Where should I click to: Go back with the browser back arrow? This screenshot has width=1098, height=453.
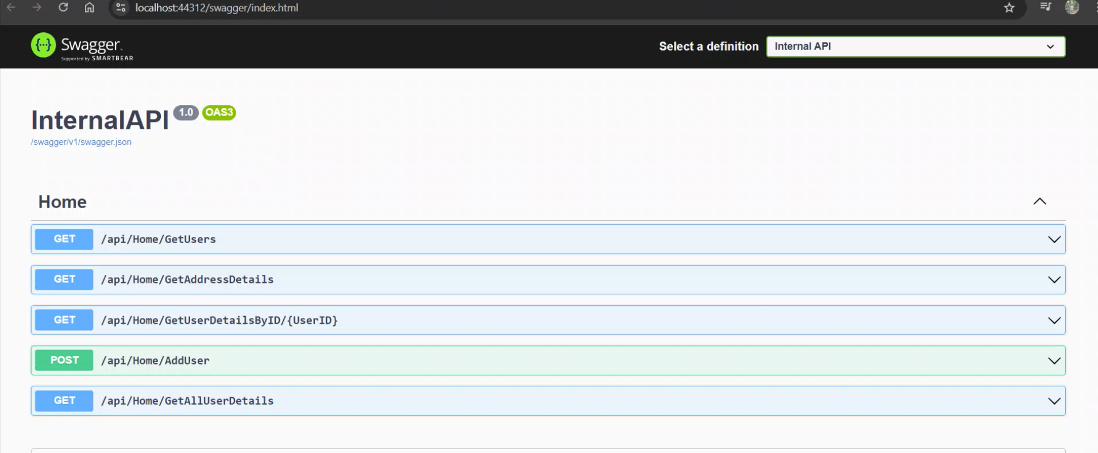tap(11, 7)
